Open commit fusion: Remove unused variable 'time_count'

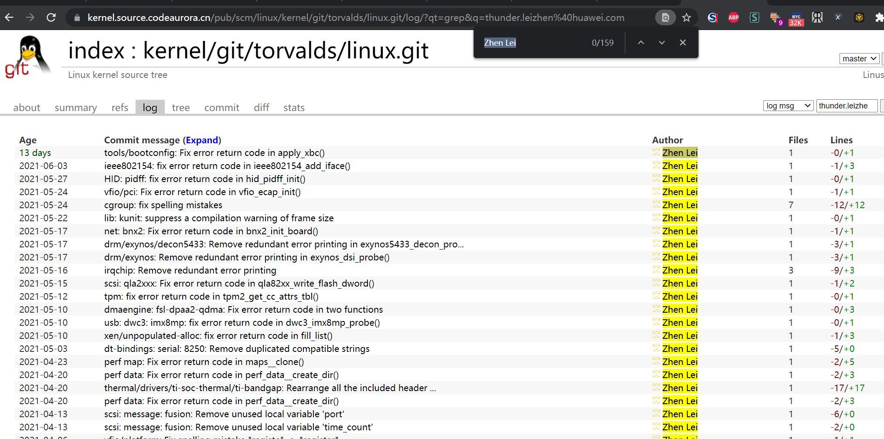point(238,427)
